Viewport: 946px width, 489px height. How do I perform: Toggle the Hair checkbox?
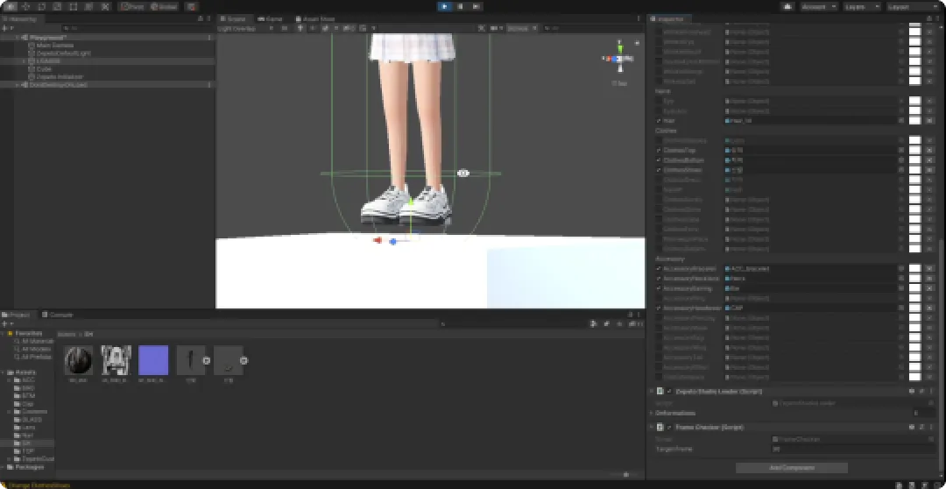[659, 121]
